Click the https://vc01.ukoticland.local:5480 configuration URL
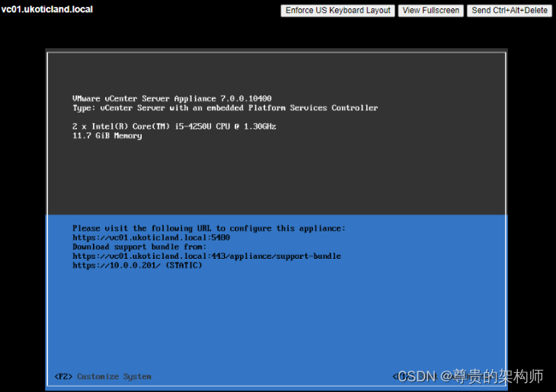 point(151,237)
